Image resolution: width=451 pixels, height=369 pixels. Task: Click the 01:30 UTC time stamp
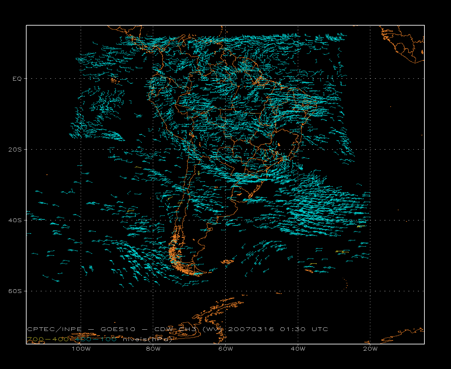click(x=304, y=329)
